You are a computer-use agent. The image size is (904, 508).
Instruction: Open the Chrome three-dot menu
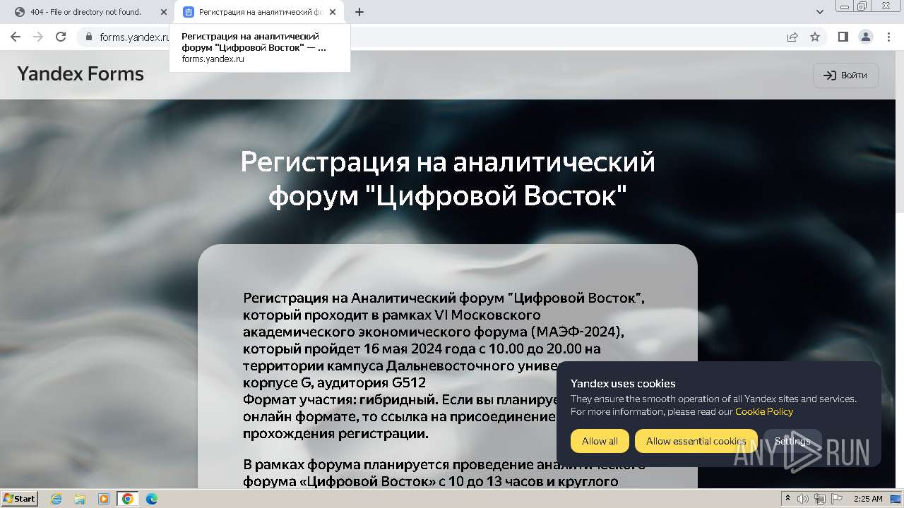(888, 37)
